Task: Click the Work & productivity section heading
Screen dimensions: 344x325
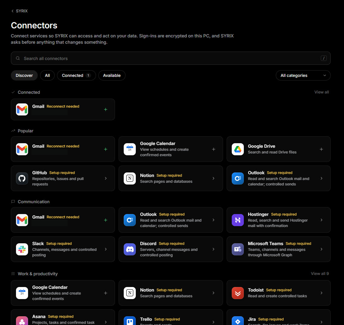Action: click(38, 274)
